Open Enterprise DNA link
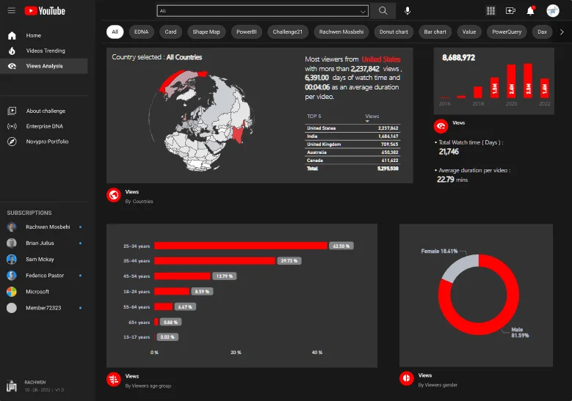Screen dimensions: 572x401 (44, 126)
